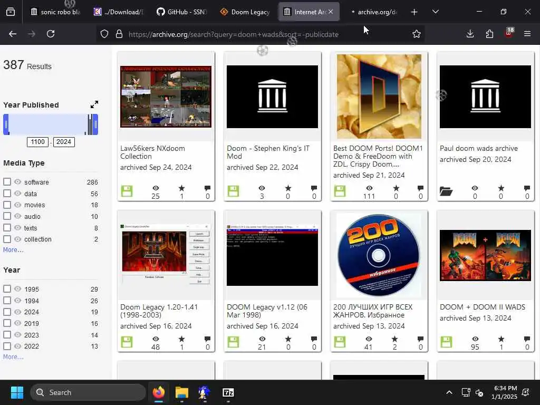Viewport: 540px width, 405px height.
Task: Open DOOM + DOOM II WADS title link
Action: coord(483,307)
